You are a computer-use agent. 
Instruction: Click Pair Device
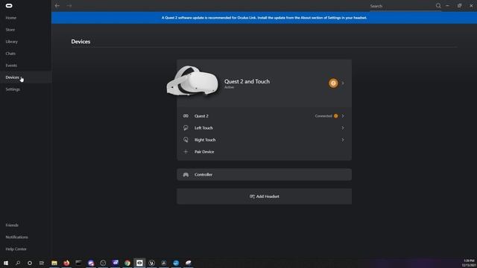coord(204,152)
